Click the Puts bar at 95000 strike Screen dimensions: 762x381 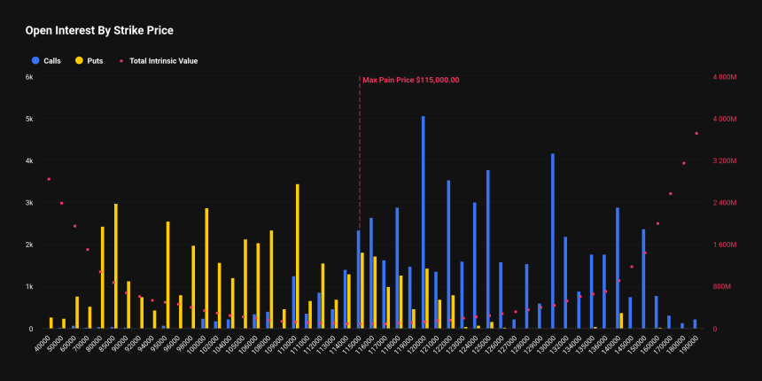(167, 275)
